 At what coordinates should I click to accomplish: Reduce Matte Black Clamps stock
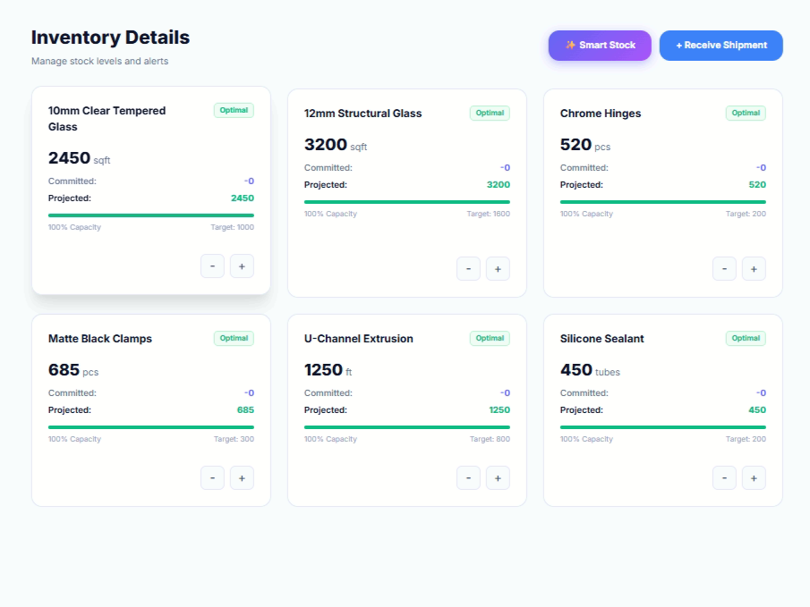click(x=212, y=478)
